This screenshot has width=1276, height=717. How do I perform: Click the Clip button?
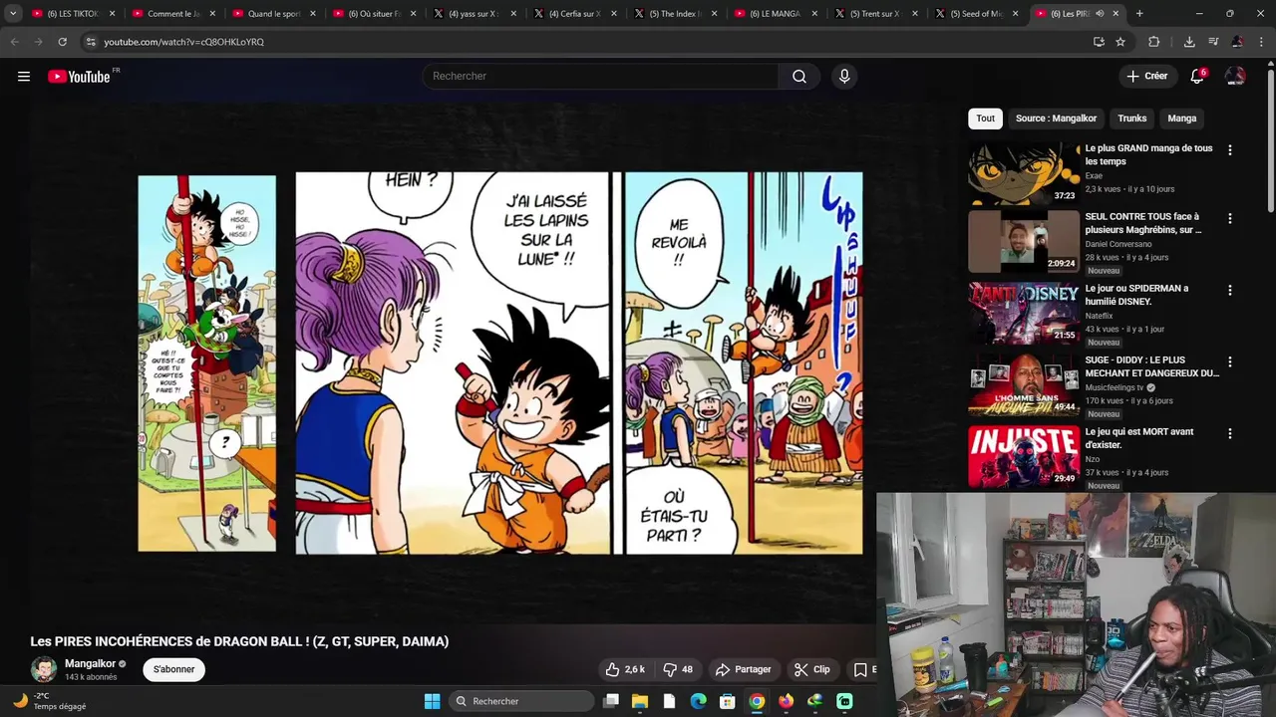point(812,669)
